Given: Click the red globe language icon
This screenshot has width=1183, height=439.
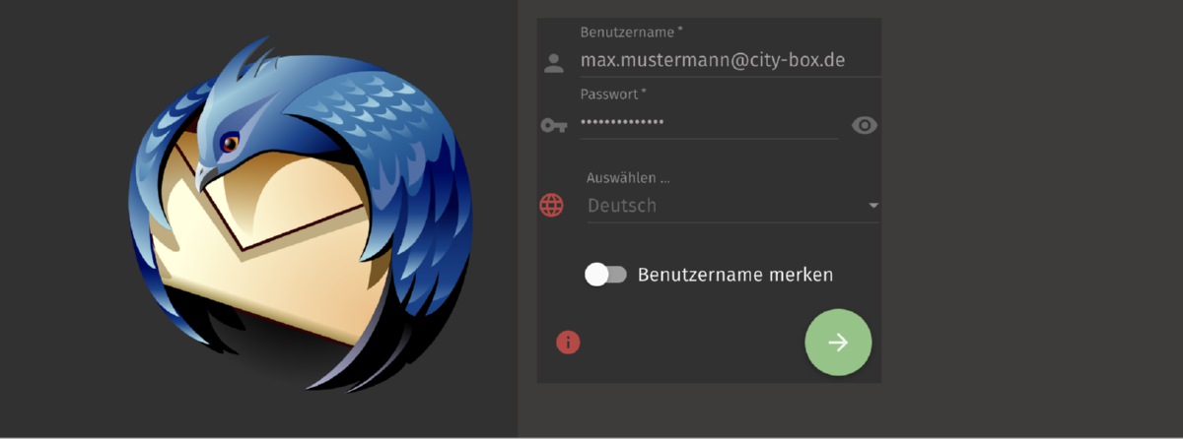Looking at the screenshot, I should pyautogui.click(x=551, y=206).
